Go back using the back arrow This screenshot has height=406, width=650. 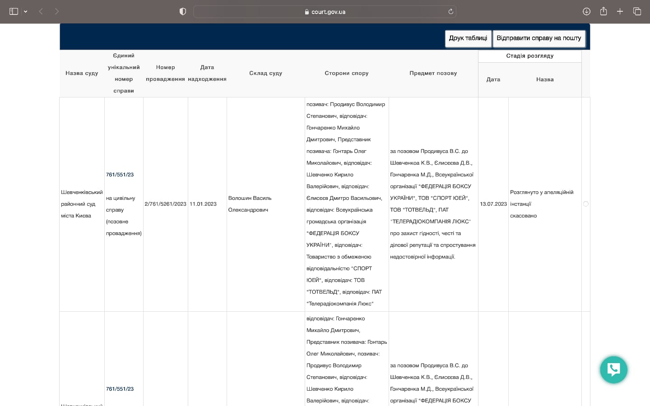pos(41,11)
